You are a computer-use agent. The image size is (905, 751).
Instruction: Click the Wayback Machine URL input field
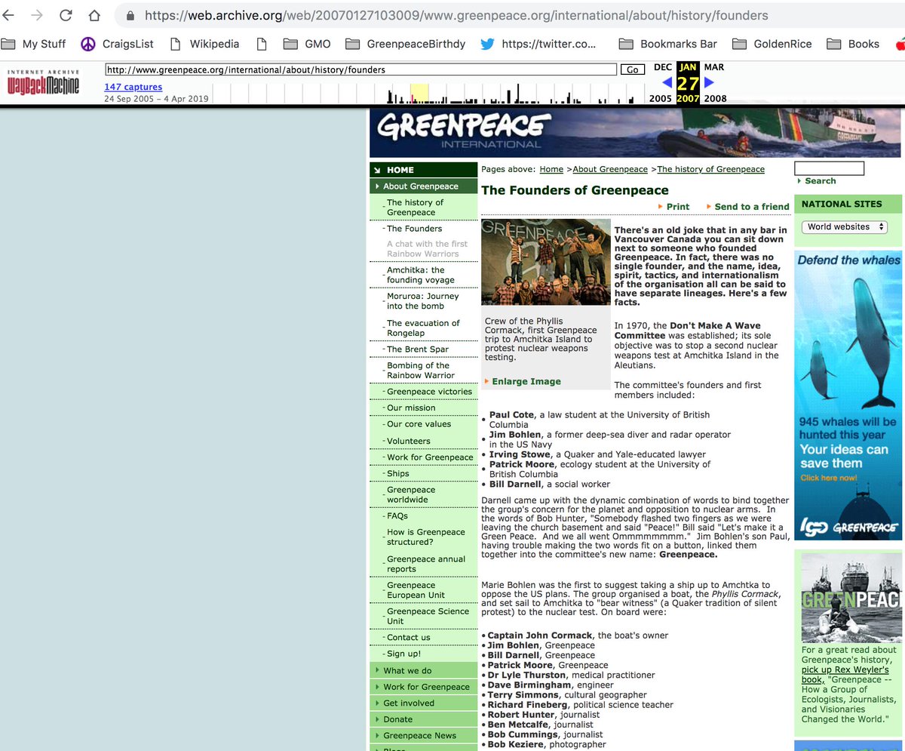click(x=361, y=69)
